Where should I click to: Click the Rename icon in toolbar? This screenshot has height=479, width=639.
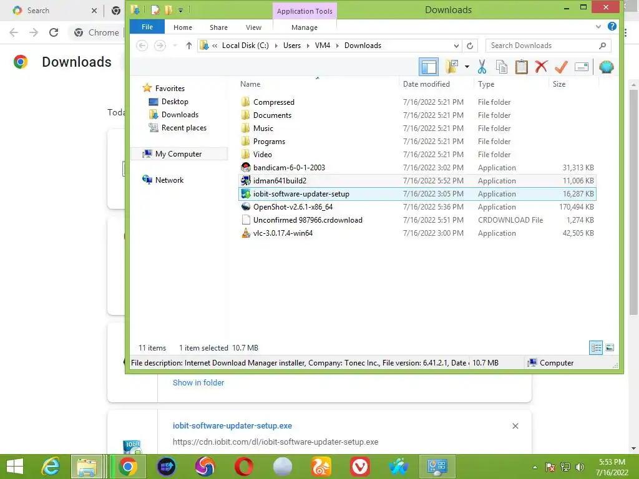pos(582,67)
